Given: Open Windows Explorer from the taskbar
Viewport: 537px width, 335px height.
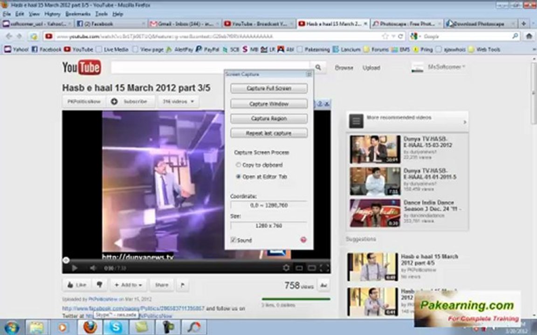Looking at the screenshot, I should pyautogui.click(x=36, y=327).
